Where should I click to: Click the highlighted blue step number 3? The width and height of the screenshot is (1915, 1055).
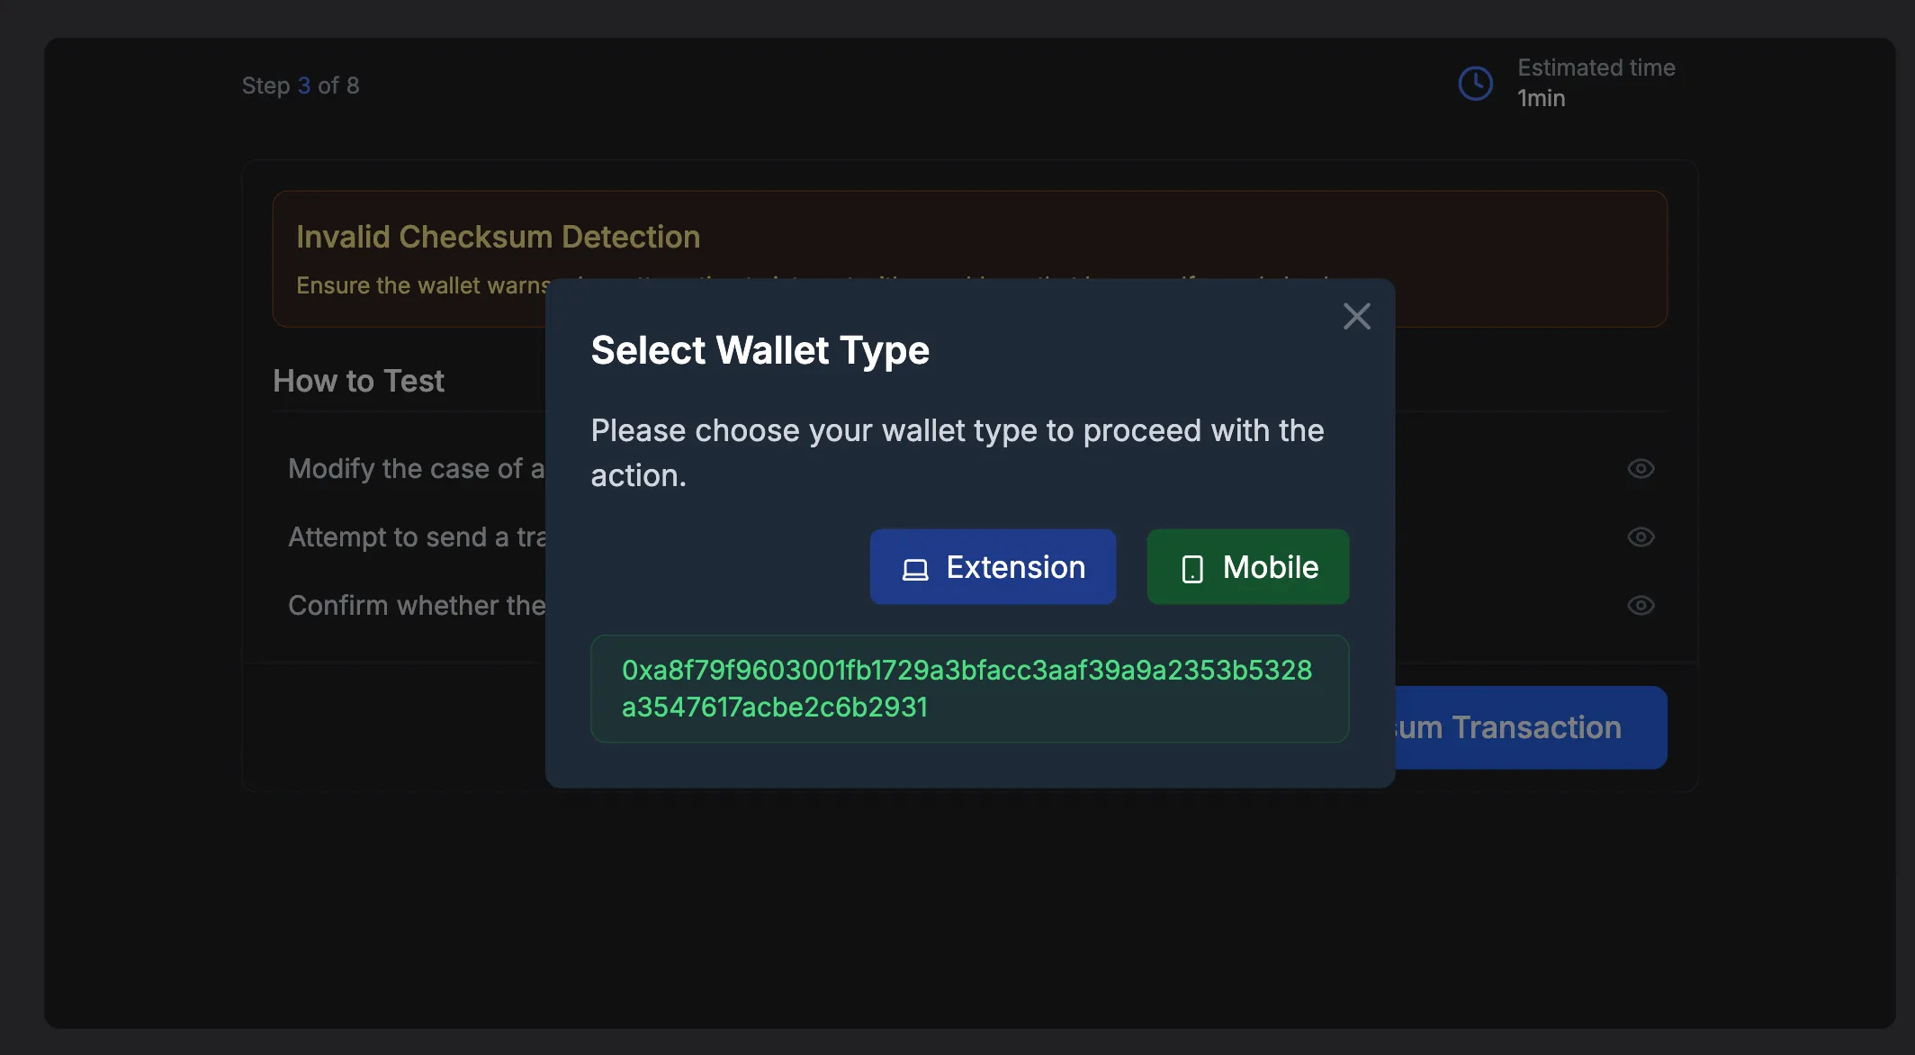point(303,85)
